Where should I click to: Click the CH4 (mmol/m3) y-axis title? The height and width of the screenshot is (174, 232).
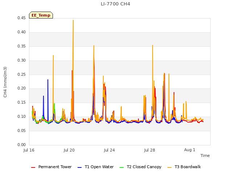(5, 82)
